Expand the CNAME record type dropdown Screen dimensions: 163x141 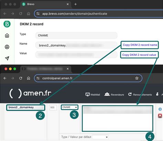pos(69,107)
